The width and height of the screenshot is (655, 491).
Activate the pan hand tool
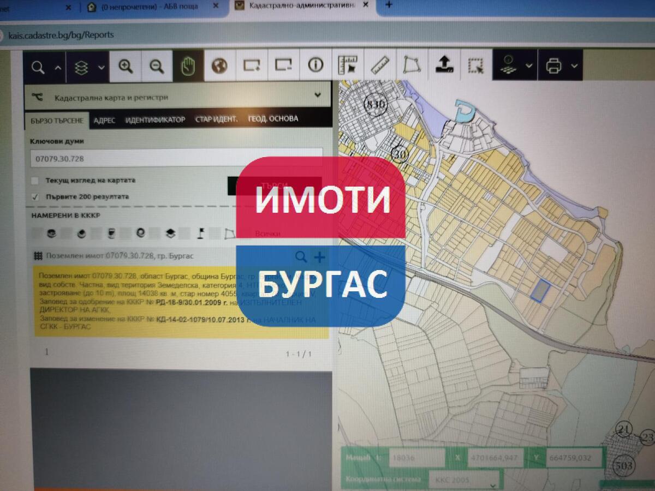click(x=188, y=67)
